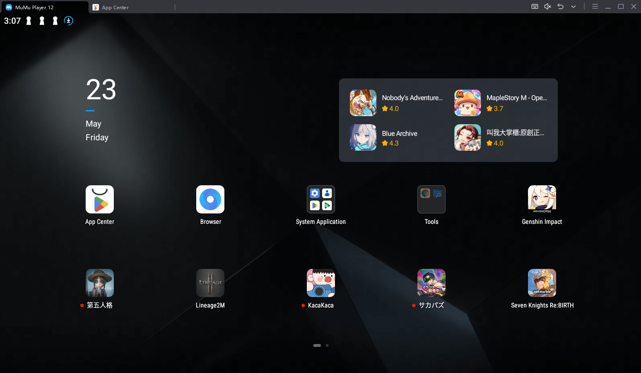This screenshot has height=373, width=641.
Task: Click the first keyhole status bar icon
Action: [29, 21]
